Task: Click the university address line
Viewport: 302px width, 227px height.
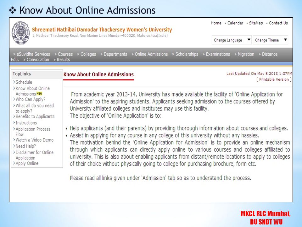Action: pyautogui.click(x=100, y=36)
